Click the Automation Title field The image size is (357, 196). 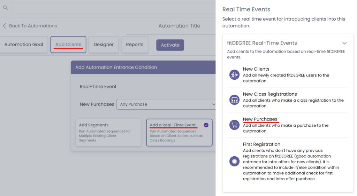pos(179,26)
